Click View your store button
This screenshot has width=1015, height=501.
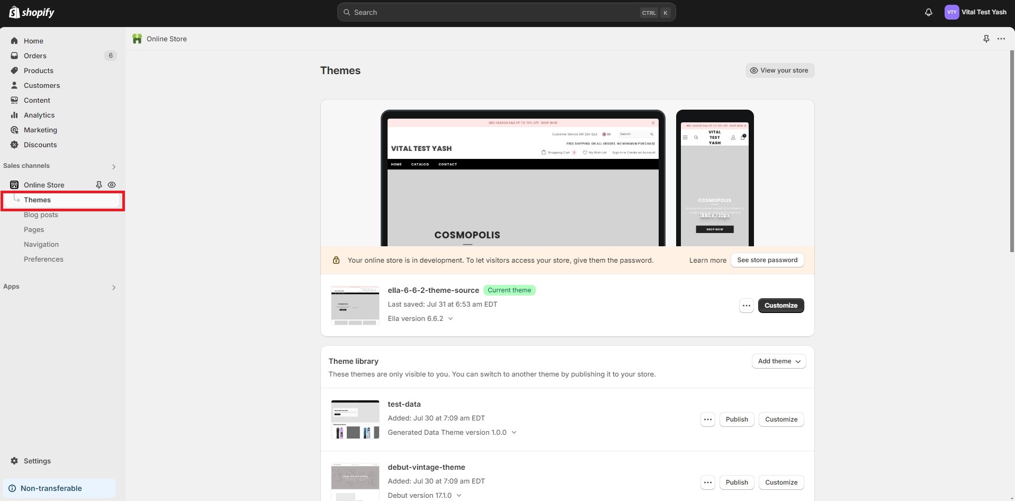click(x=780, y=70)
